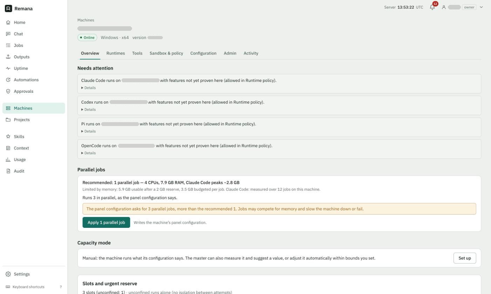Viewport: 491px width, 294px height.
Task: Open the account dropdown chevron
Action: pos(481,7)
